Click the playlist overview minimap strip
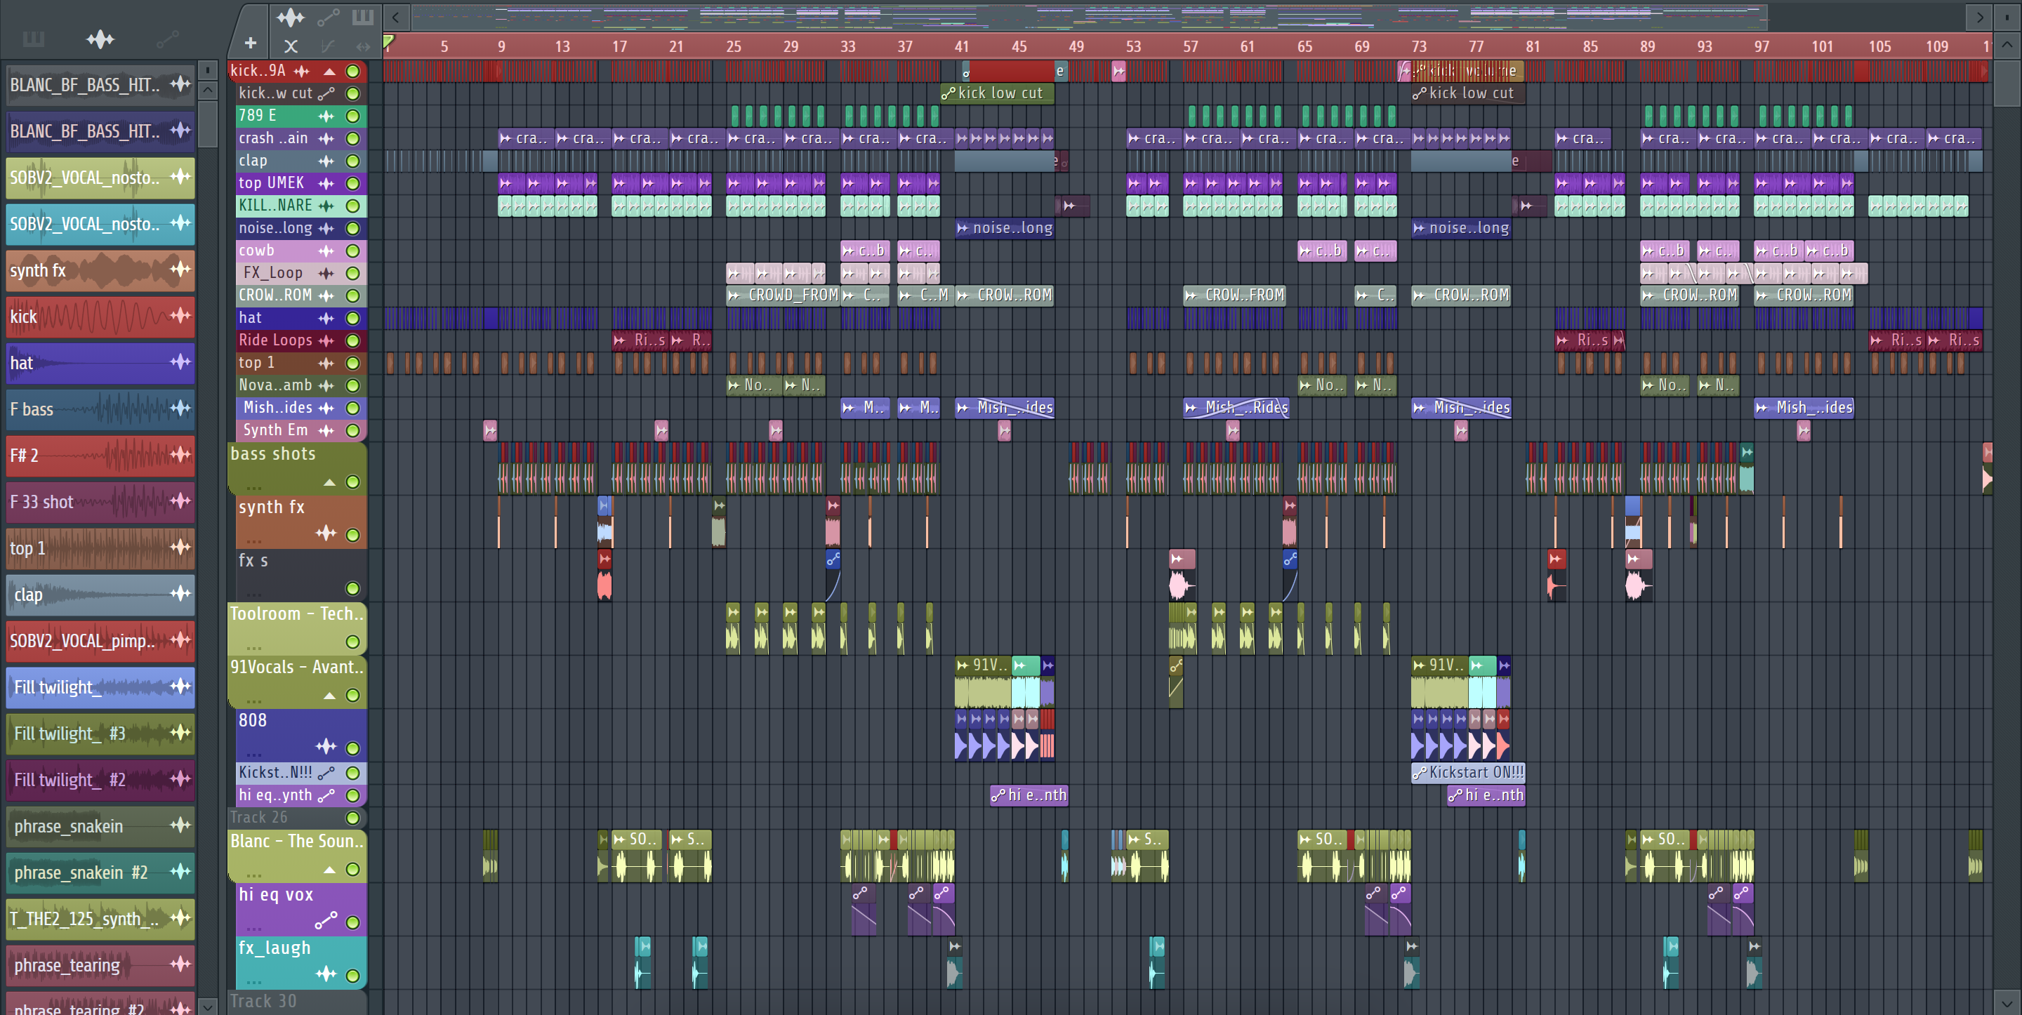2022x1015 pixels. coord(1090,16)
